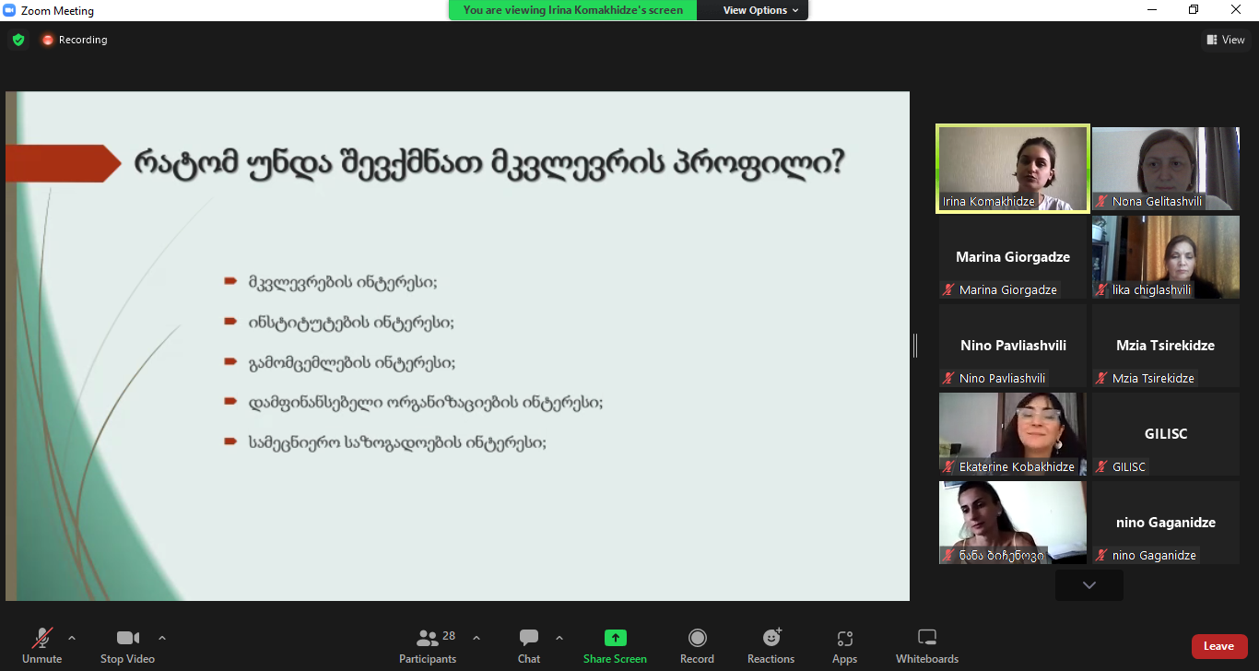Click the slide title 'რატომ უნდა შევქმნათ მკვლევრის პროფილი?'
Image resolution: width=1259 pixels, height=671 pixels.
click(490, 163)
